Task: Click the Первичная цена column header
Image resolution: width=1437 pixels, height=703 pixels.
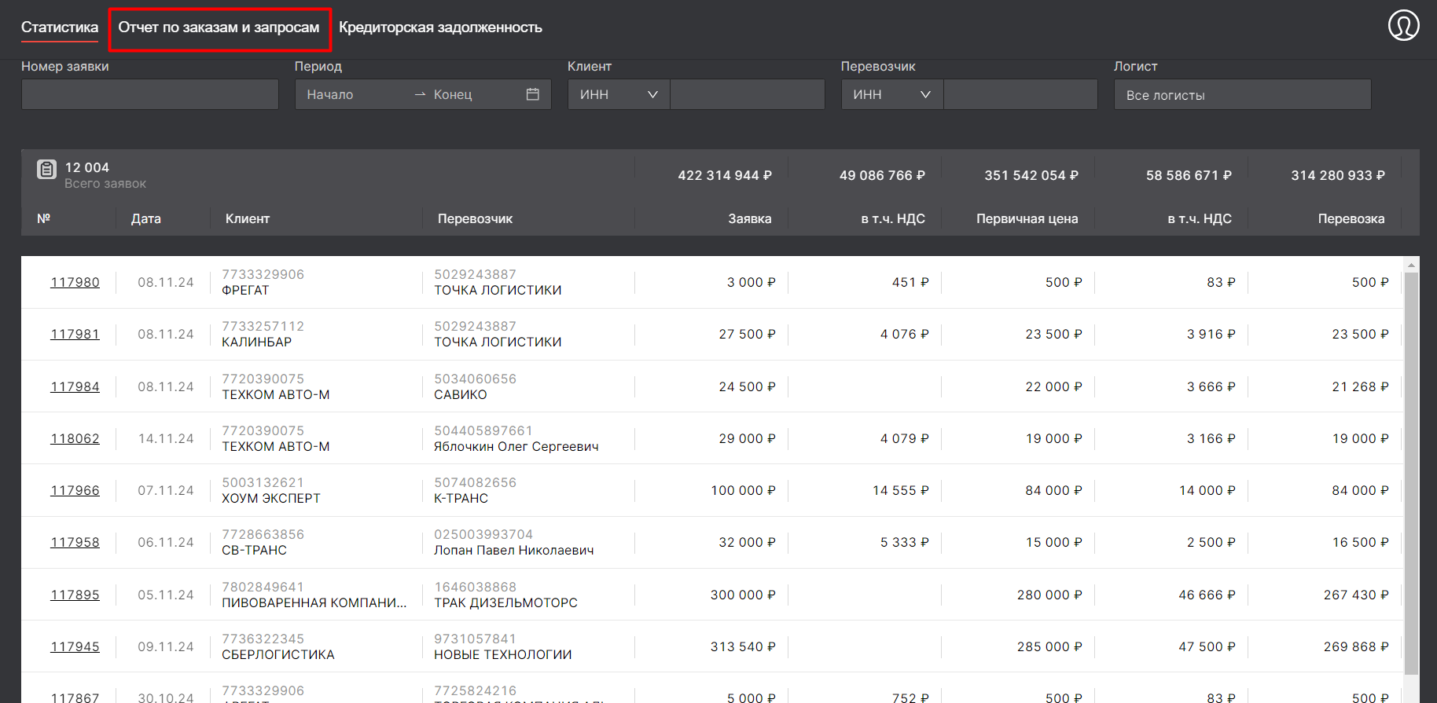Action: [x=1027, y=218]
